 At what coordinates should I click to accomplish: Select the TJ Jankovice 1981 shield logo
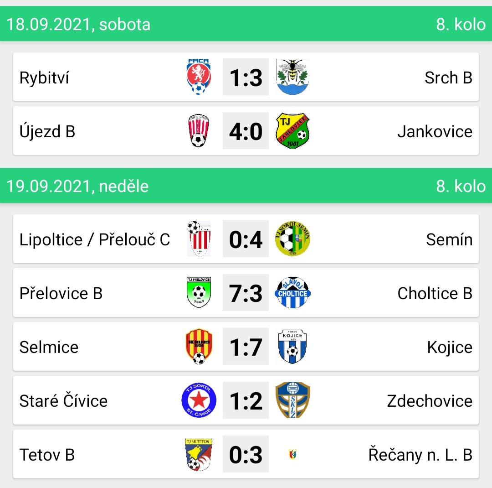click(292, 131)
